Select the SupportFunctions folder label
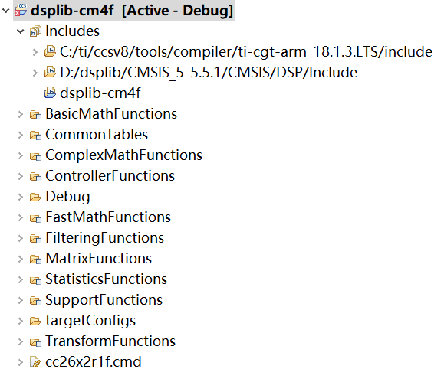The height and width of the screenshot is (369, 444). (104, 300)
